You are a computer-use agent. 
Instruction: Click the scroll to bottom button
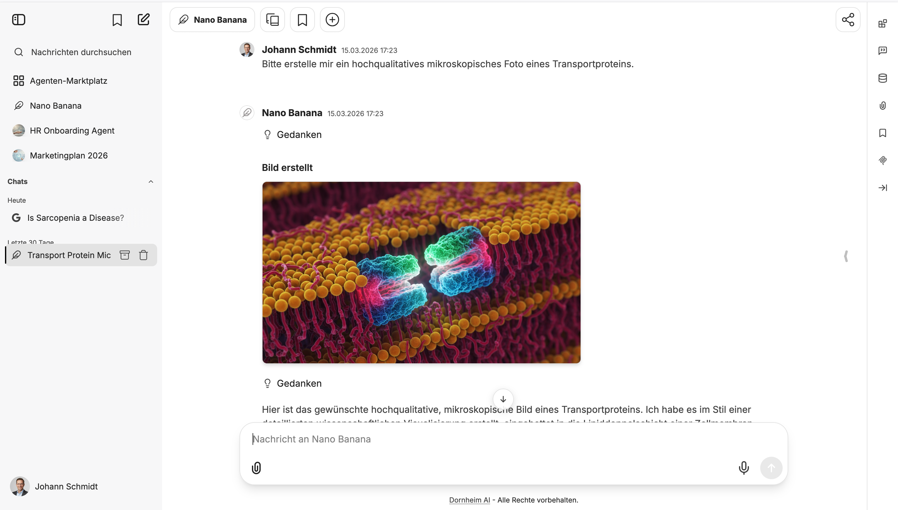click(503, 399)
